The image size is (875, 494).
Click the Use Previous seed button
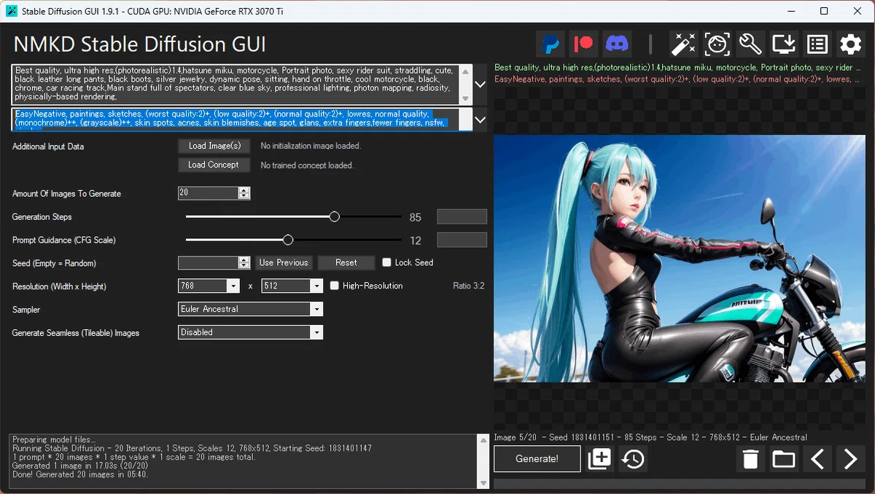284,263
